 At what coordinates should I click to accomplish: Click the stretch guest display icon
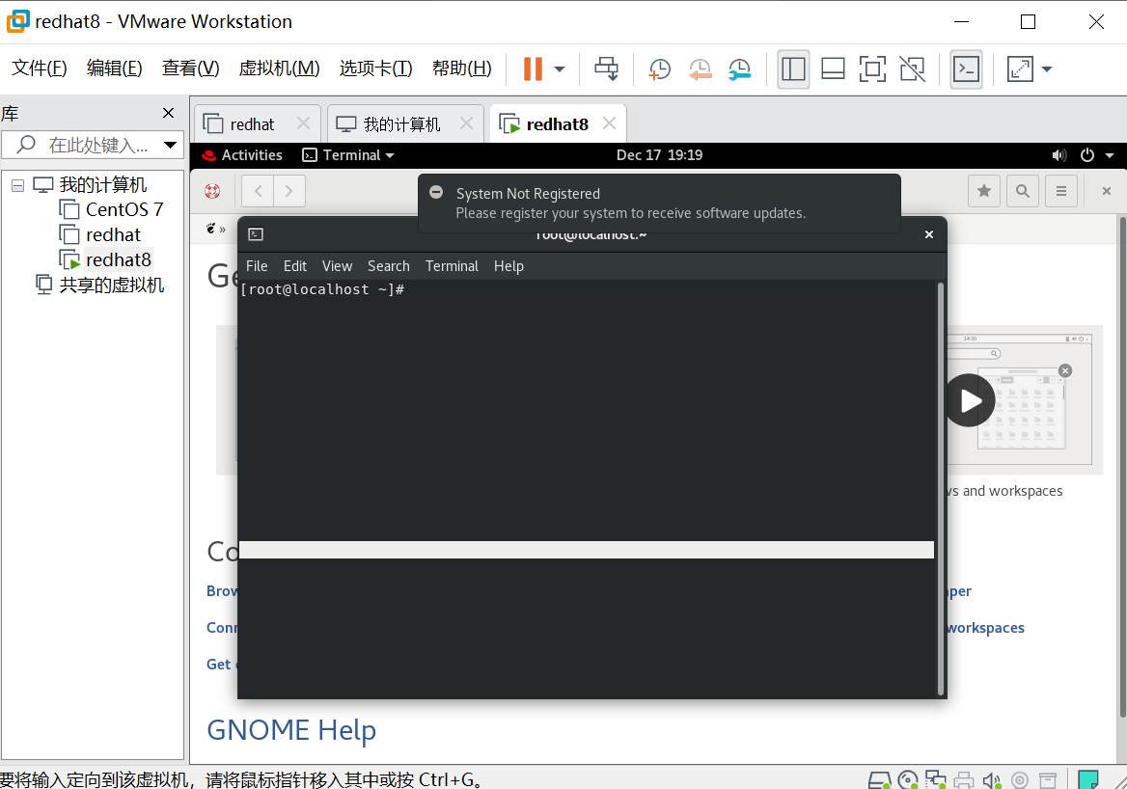[x=1020, y=69]
